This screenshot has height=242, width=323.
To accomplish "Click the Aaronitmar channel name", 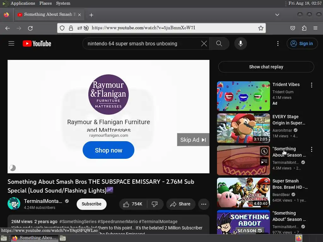I will pos(282,130).
